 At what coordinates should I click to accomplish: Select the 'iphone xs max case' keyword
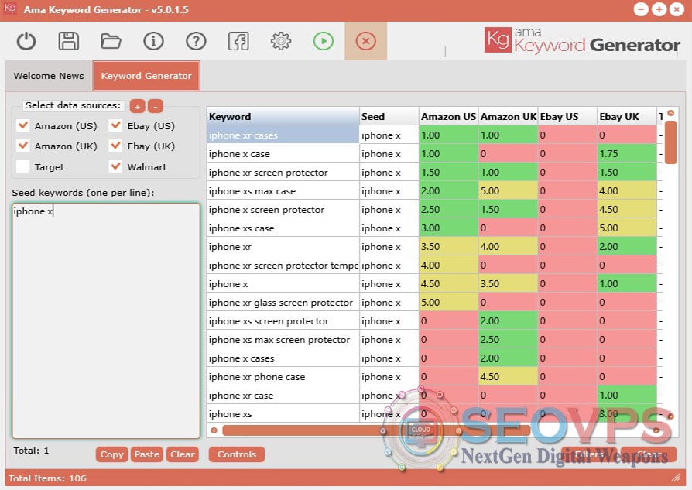283,190
